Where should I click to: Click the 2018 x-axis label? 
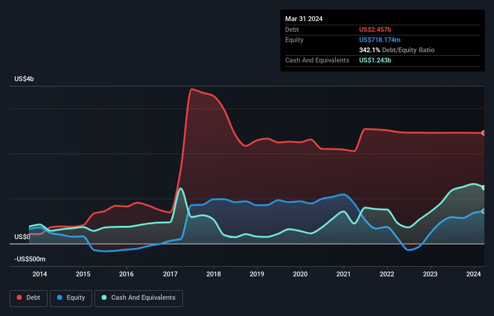(x=214, y=274)
